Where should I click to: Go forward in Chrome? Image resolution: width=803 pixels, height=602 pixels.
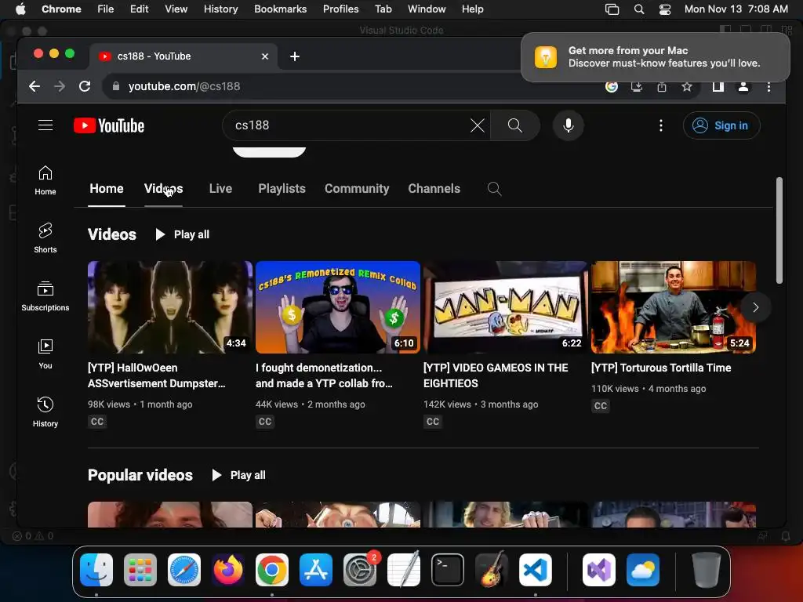click(60, 86)
